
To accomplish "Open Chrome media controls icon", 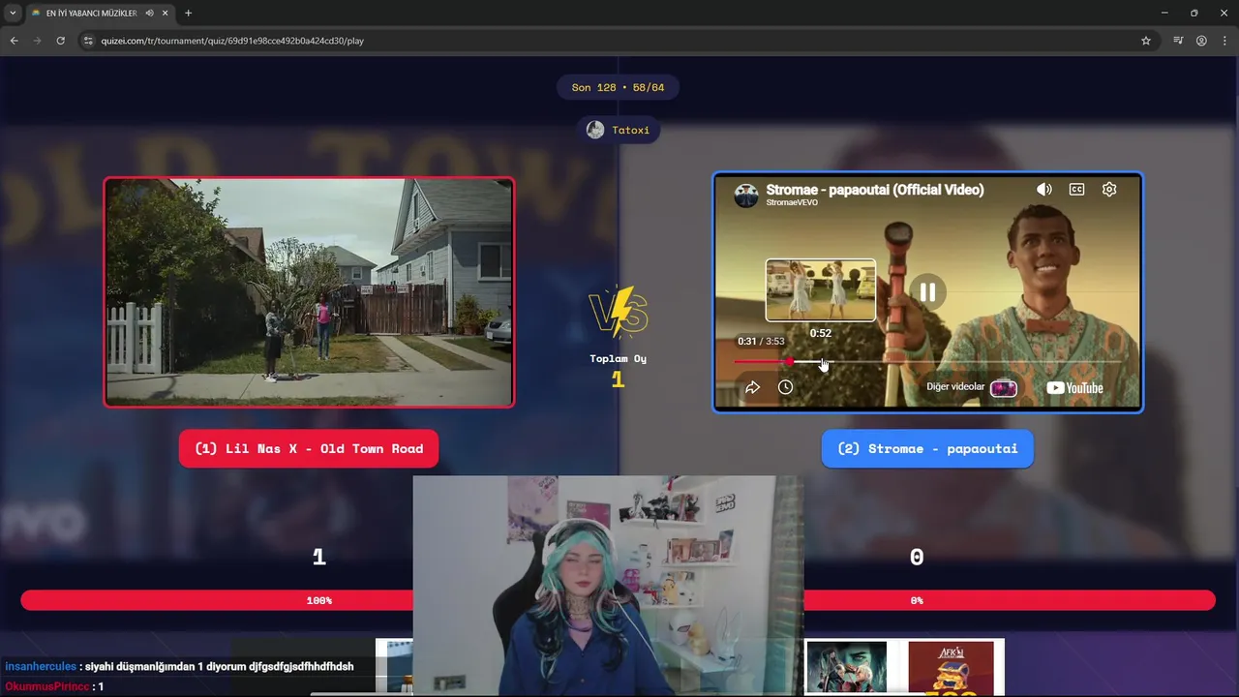I will pos(1178,41).
